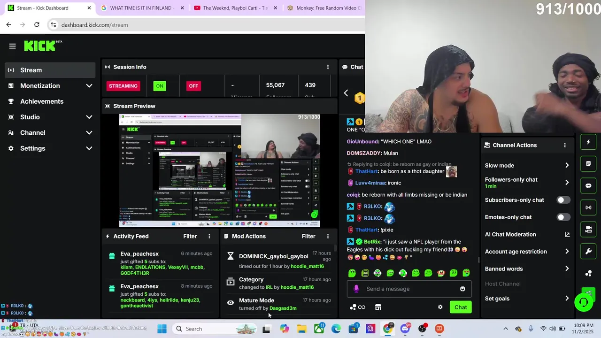Switch streaming status to OFF
The width and height of the screenshot is (601, 338).
tap(193, 86)
